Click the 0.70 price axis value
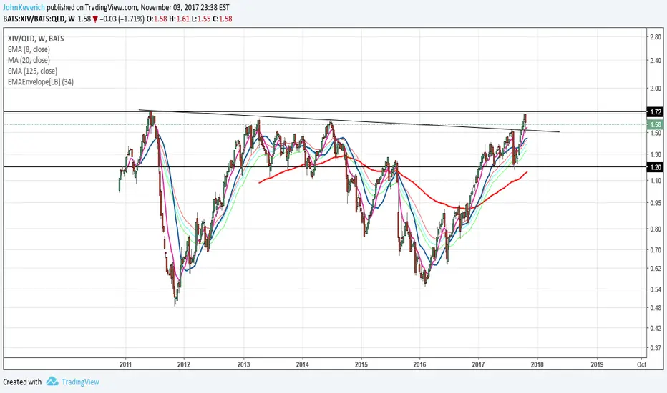This screenshot has height=393, width=667. (x=656, y=250)
